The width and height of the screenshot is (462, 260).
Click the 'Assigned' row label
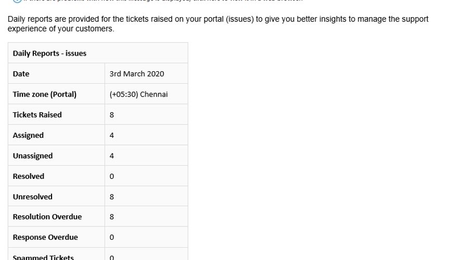[28, 135]
